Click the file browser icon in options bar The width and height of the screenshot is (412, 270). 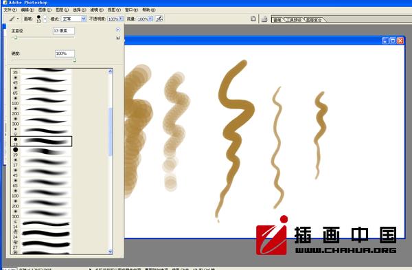[253, 19]
